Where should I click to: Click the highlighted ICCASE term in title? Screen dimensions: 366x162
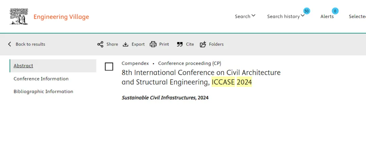point(223,82)
